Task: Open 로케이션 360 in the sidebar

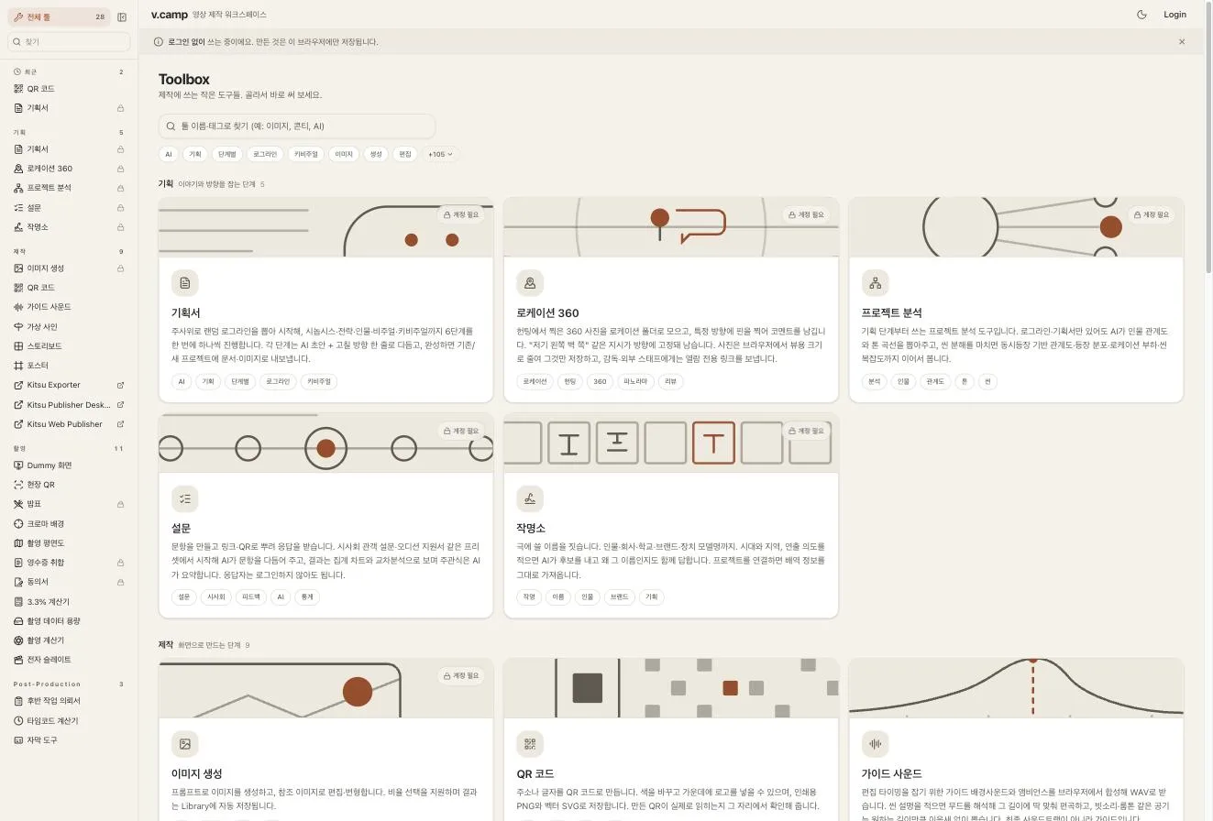Action: tap(69, 169)
